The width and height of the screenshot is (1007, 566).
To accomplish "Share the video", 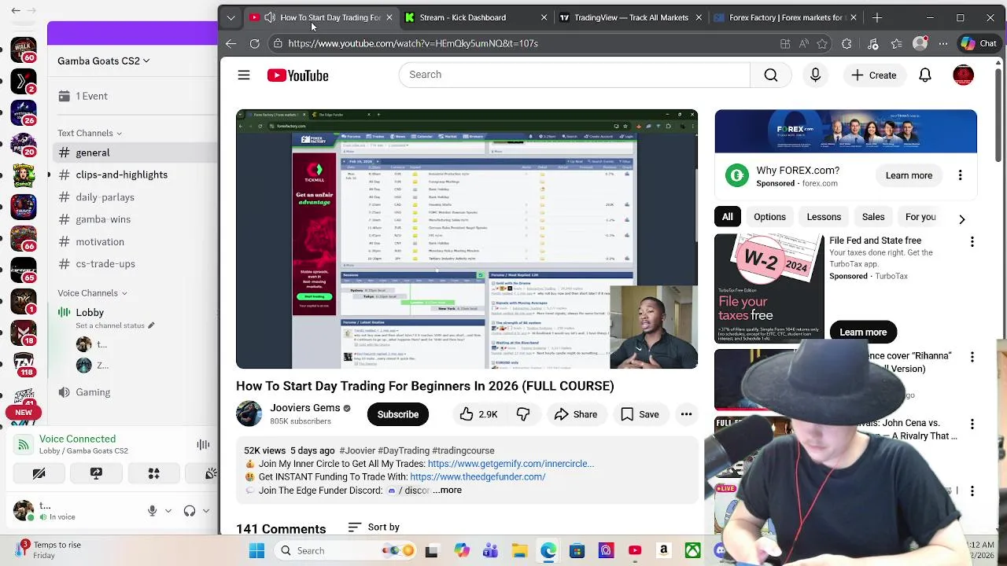I will pyautogui.click(x=576, y=414).
